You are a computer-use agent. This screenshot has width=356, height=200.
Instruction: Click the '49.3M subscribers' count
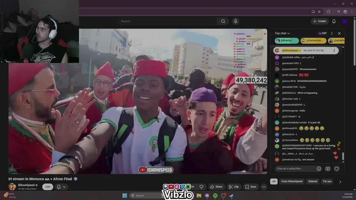pyautogui.click(x=27, y=189)
